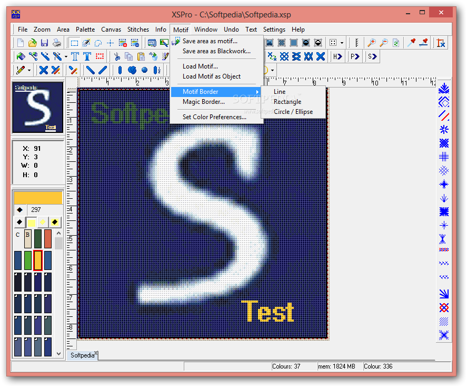Open the dropdown next to the arrow stitch tool
The height and width of the screenshot is (387, 467).
(66, 56)
